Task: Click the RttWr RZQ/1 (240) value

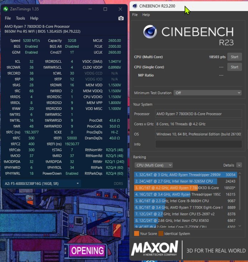Action: coord(115,162)
